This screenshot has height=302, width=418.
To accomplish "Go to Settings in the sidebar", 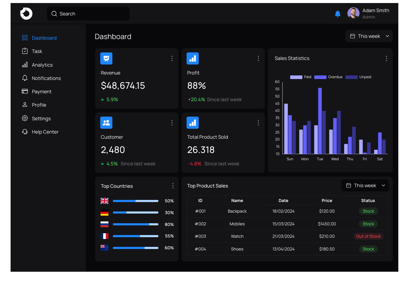I will click(x=41, y=118).
